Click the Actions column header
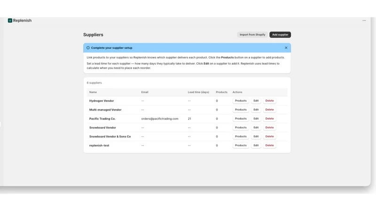 (x=237, y=92)
